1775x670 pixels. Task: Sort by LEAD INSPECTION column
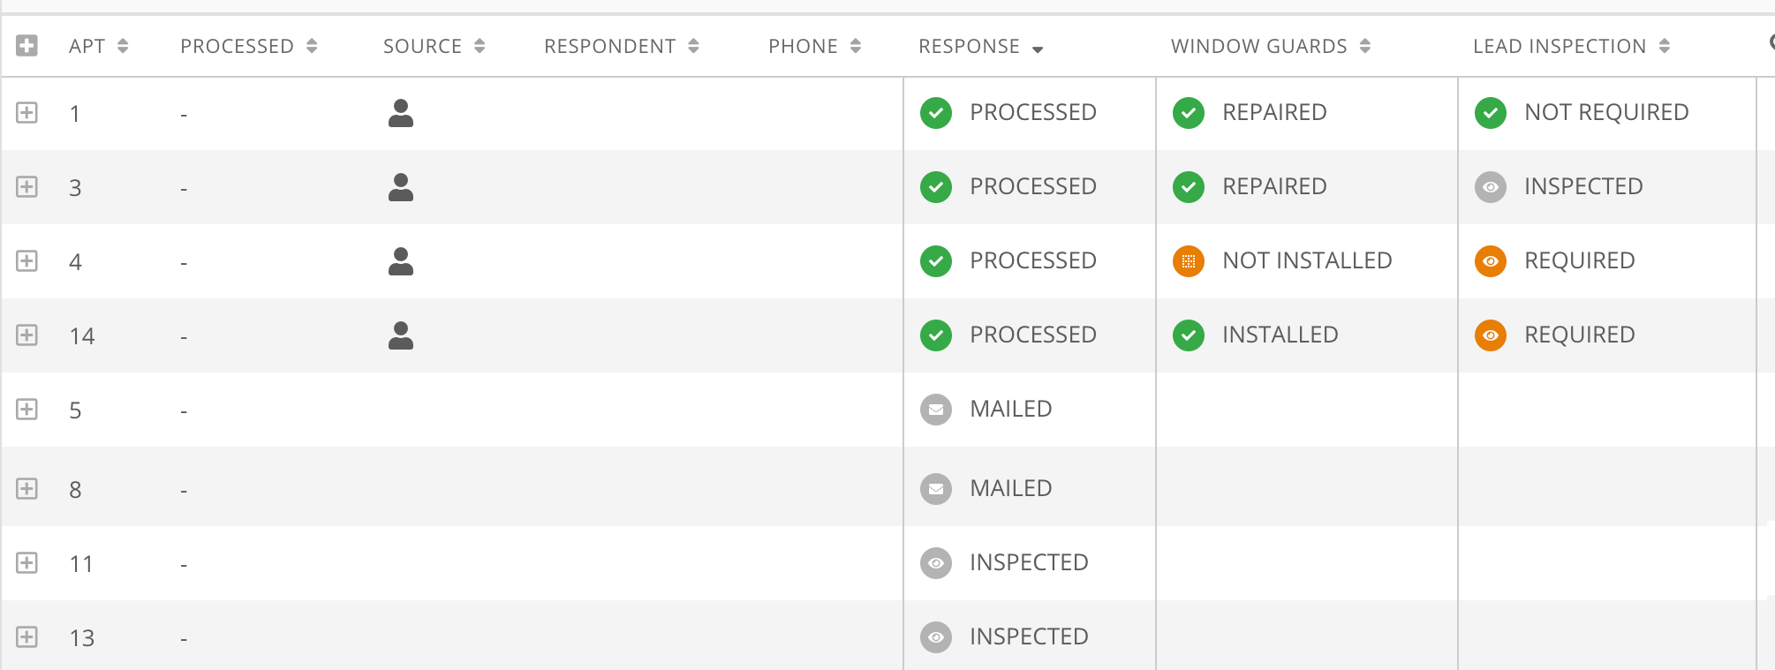click(x=1571, y=46)
